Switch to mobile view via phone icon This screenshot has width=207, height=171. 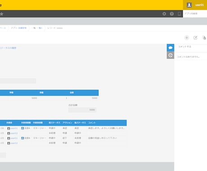click(179, 14)
